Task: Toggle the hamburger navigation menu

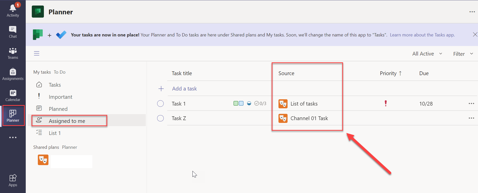Action: point(37,53)
